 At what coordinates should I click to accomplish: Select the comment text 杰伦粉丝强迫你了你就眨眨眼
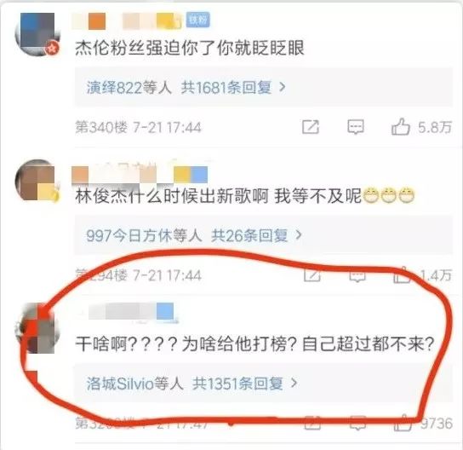(x=190, y=48)
